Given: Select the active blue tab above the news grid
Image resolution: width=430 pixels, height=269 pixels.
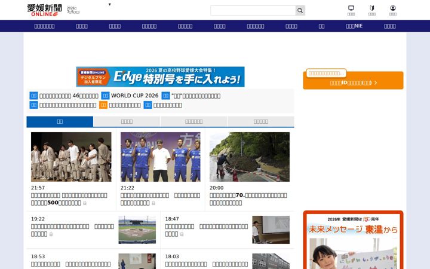Looking at the screenshot, I should point(60,121).
